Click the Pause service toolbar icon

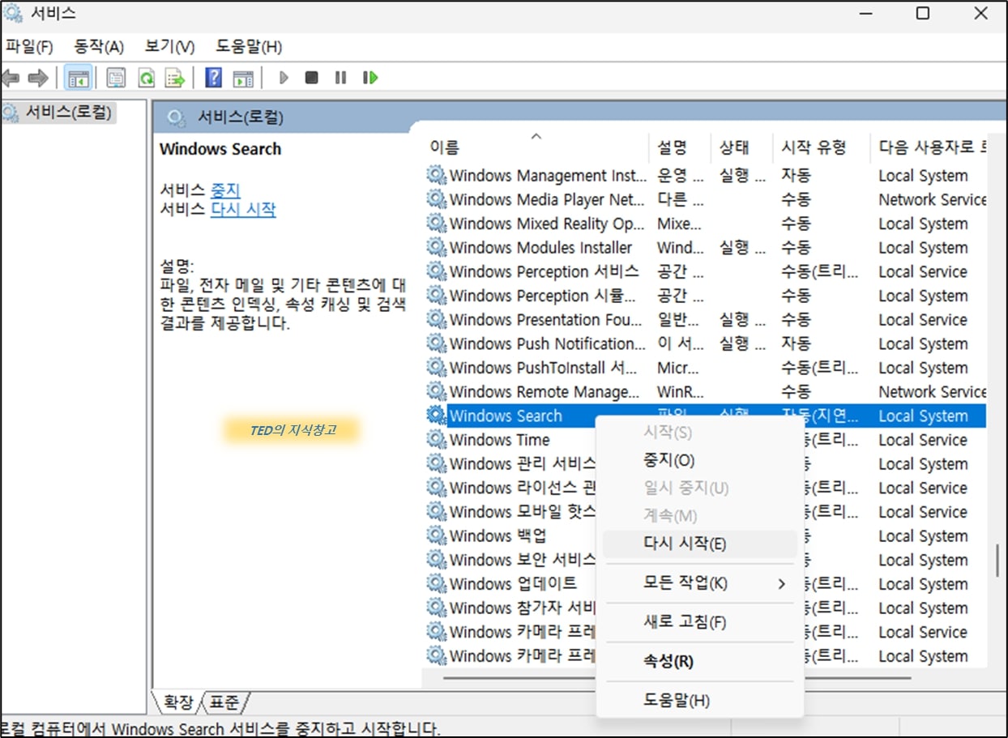coord(340,78)
